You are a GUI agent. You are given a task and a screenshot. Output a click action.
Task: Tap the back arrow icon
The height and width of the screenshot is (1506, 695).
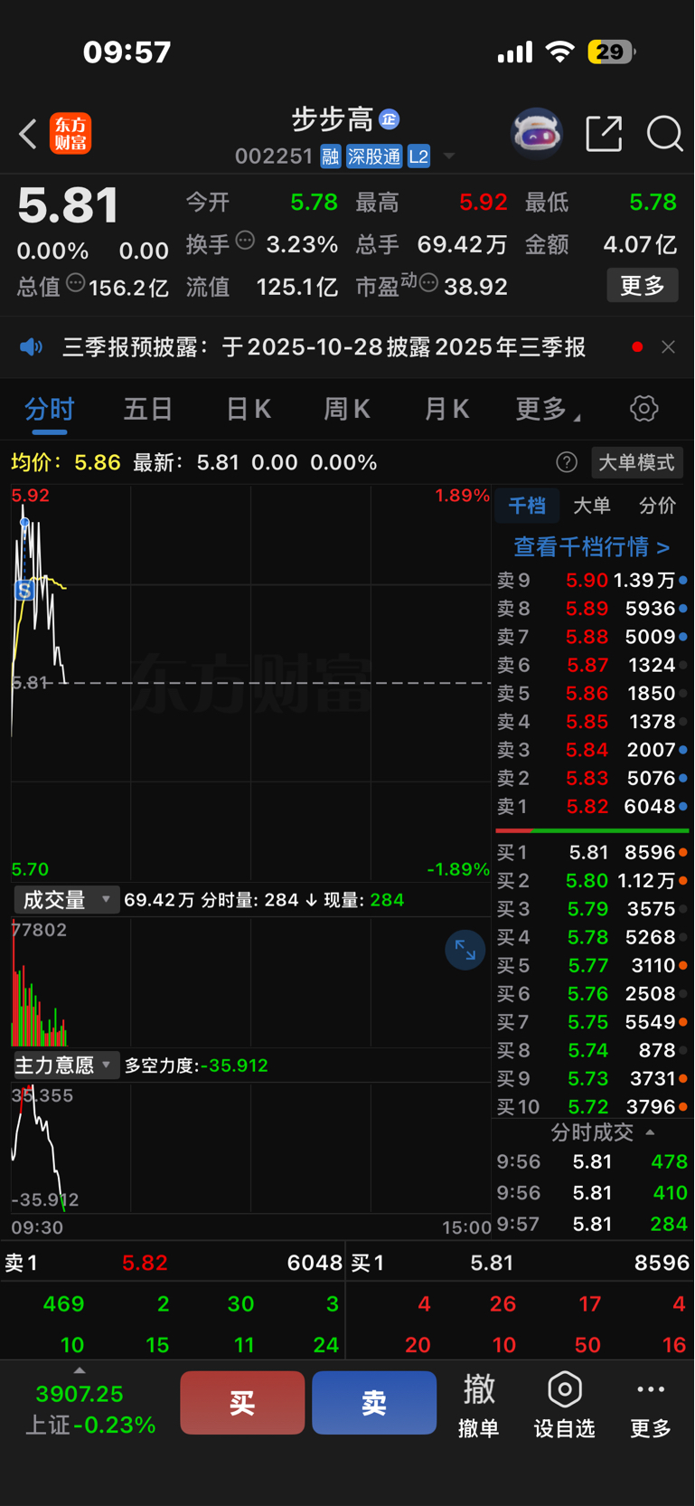(28, 134)
